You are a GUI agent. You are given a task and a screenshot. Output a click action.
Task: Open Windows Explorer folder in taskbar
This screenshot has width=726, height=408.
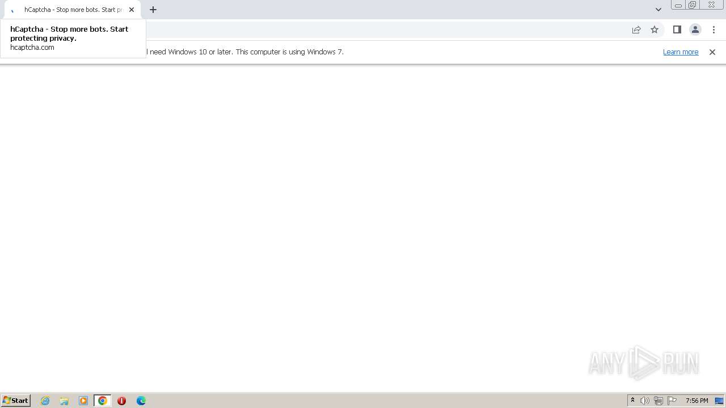[64, 401]
